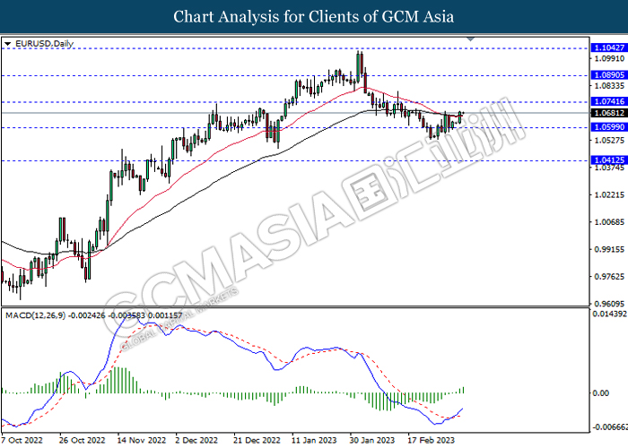Click the MACD 0.014392 scale value
The width and height of the screenshot is (628, 448).
609,314
